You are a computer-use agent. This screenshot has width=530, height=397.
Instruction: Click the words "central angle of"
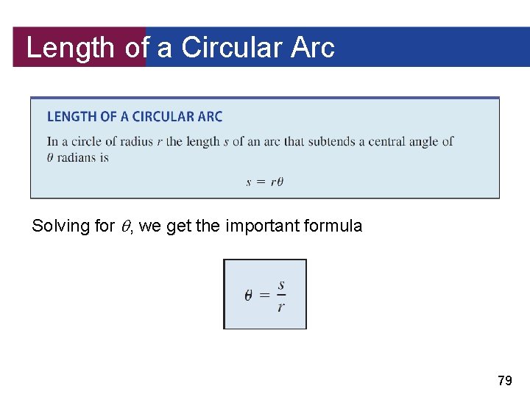point(411,141)
